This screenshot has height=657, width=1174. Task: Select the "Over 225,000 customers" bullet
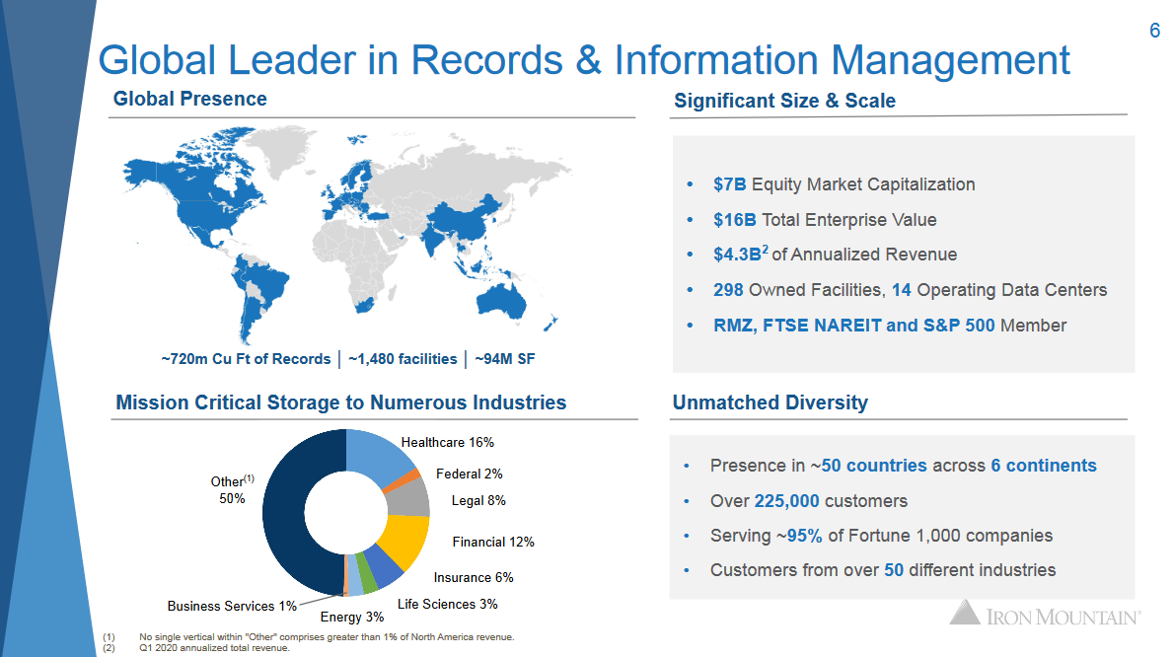coord(809,500)
